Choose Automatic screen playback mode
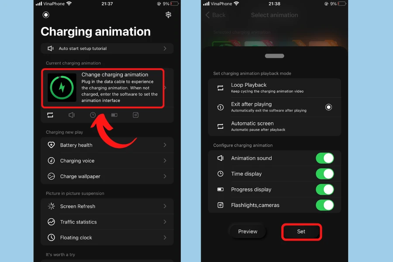This screenshot has width=393, height=262. tap(275, 126)
